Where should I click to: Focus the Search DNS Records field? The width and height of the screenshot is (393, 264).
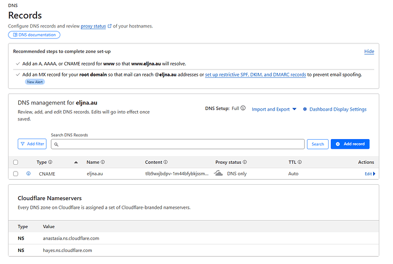(x=178, y=144)
